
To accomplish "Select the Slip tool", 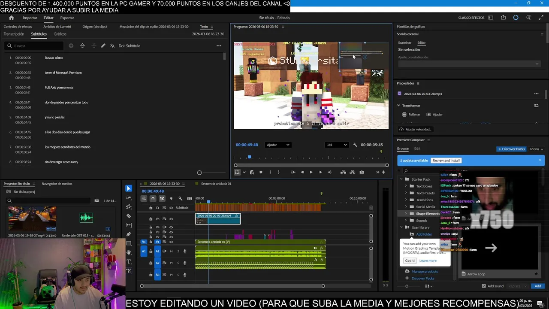I will (129, 225).
